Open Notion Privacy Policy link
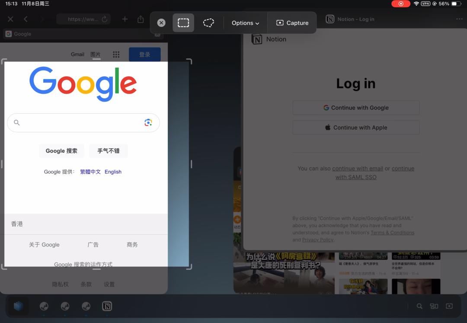467x323 pixels. (318, 240)
